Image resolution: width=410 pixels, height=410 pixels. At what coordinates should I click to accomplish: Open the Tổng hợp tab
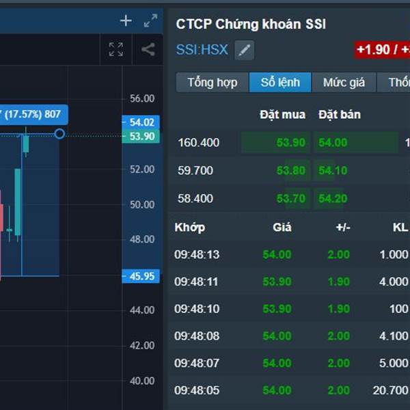point(213,83)
